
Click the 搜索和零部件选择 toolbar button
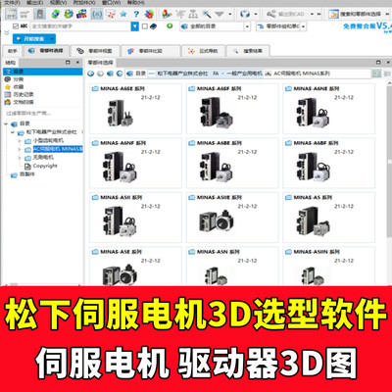tap(355, 14)
